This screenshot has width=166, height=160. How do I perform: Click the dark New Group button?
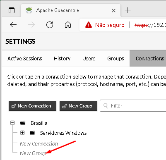(78, 106)
